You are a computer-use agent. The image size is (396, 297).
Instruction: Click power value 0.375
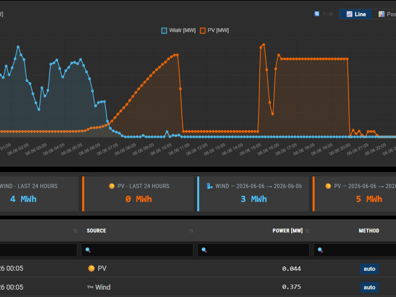pyautogui.click(x=291, y=287)
